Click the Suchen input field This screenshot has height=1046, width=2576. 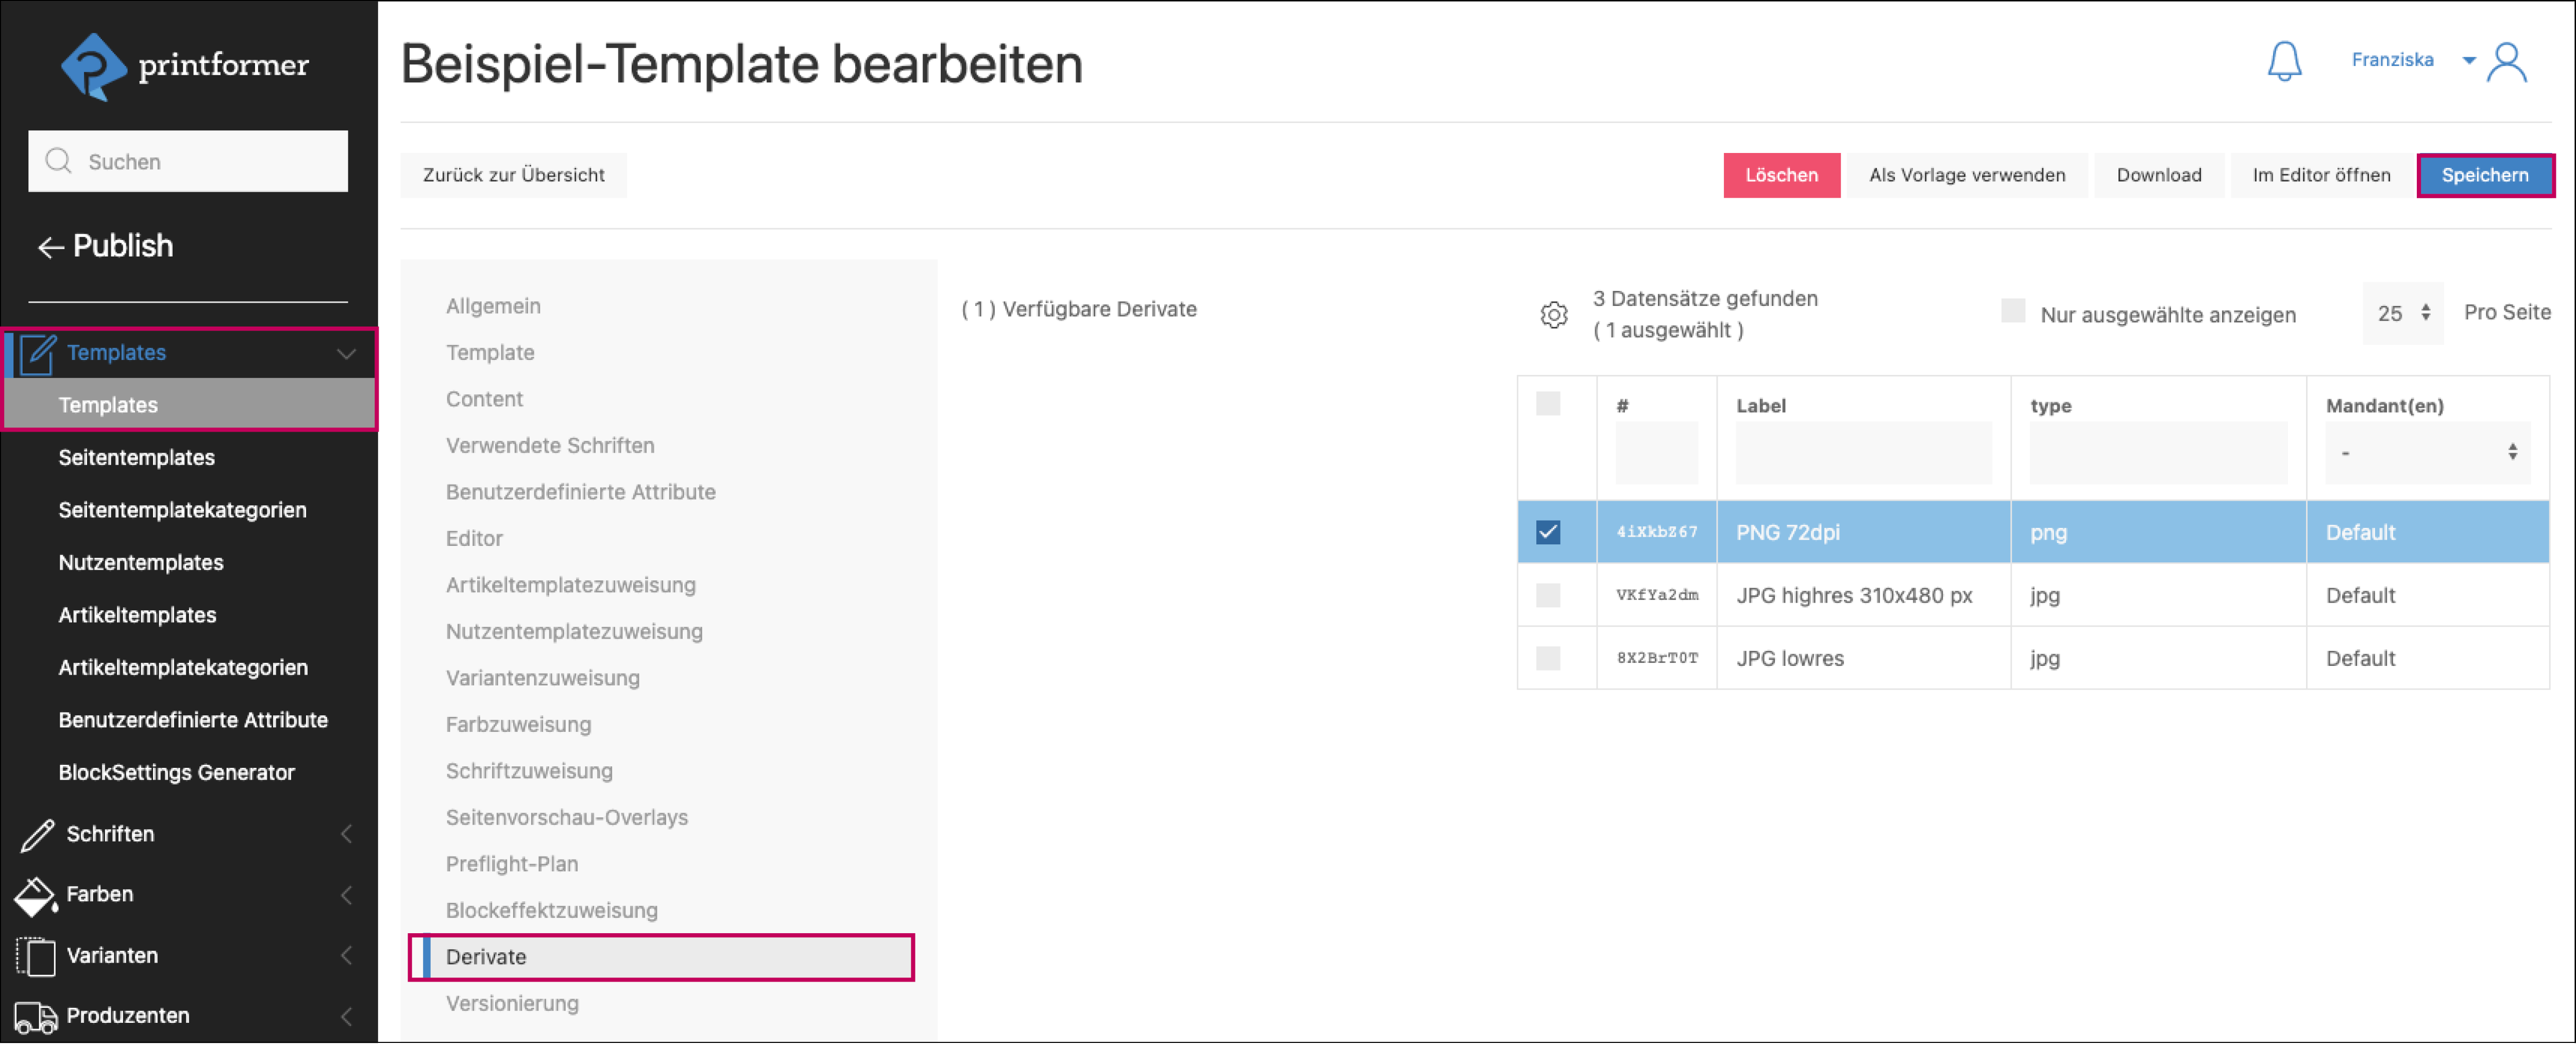(188, 161)
